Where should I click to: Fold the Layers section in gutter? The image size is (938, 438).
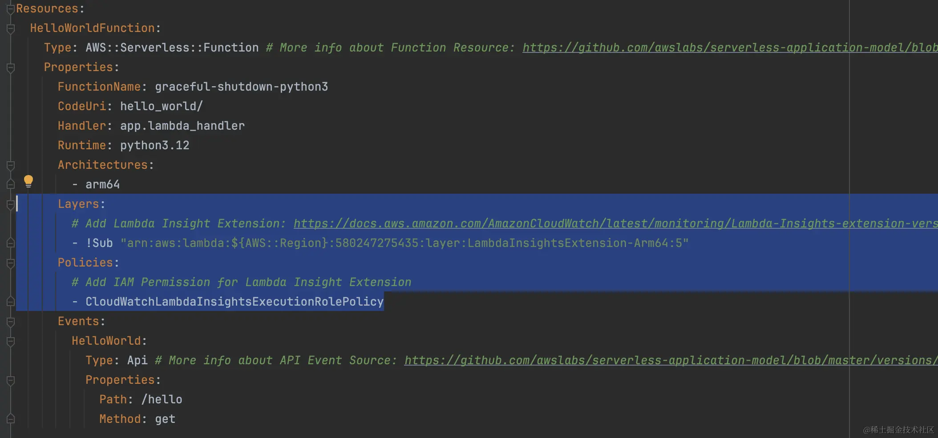coord(11,204)
